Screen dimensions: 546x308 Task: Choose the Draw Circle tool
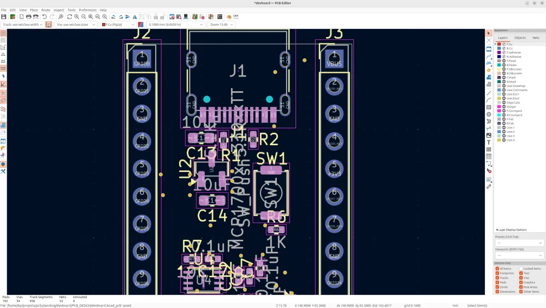point(489,114)
